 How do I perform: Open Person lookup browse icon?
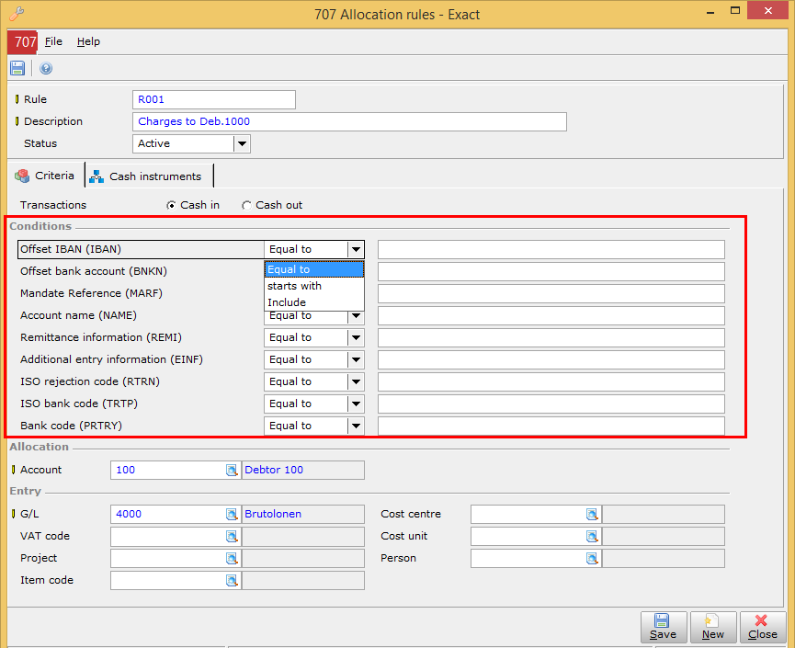coord(592,558)
